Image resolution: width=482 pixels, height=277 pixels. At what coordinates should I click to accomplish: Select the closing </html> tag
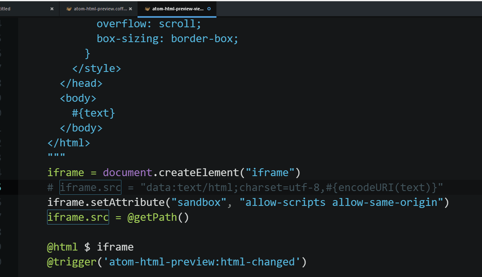pyautogui.click(x=69, y=142)
